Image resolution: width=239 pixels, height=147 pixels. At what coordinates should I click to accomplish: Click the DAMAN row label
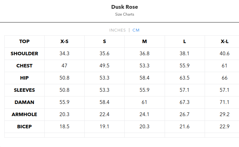pos(24,102)
